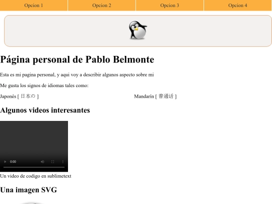Click the heading "Algunos videos interesantes"
Screen dimensions: 272x204
pyautogui.click(x=45, y=110)
